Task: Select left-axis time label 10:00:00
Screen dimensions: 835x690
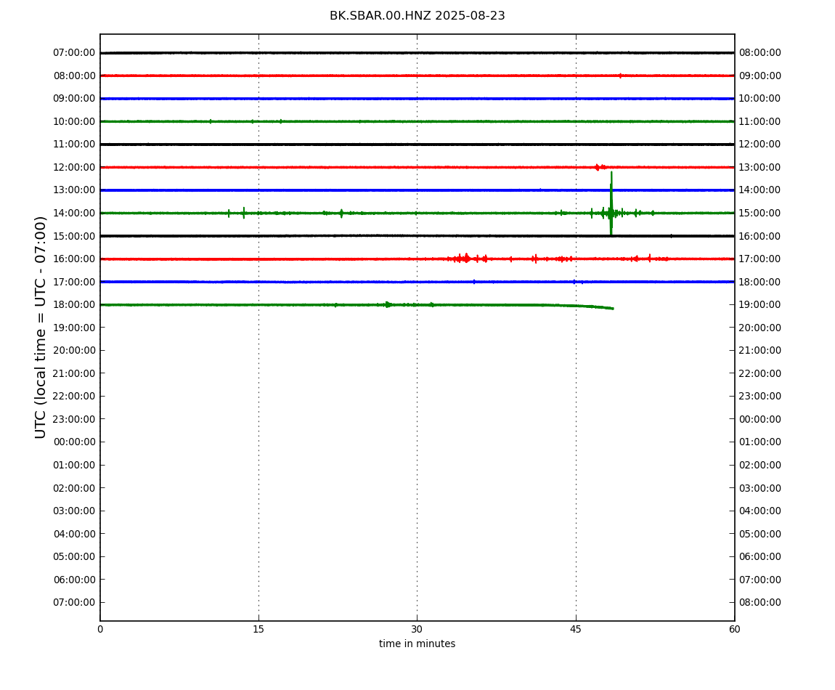Action: click(75, 121)
